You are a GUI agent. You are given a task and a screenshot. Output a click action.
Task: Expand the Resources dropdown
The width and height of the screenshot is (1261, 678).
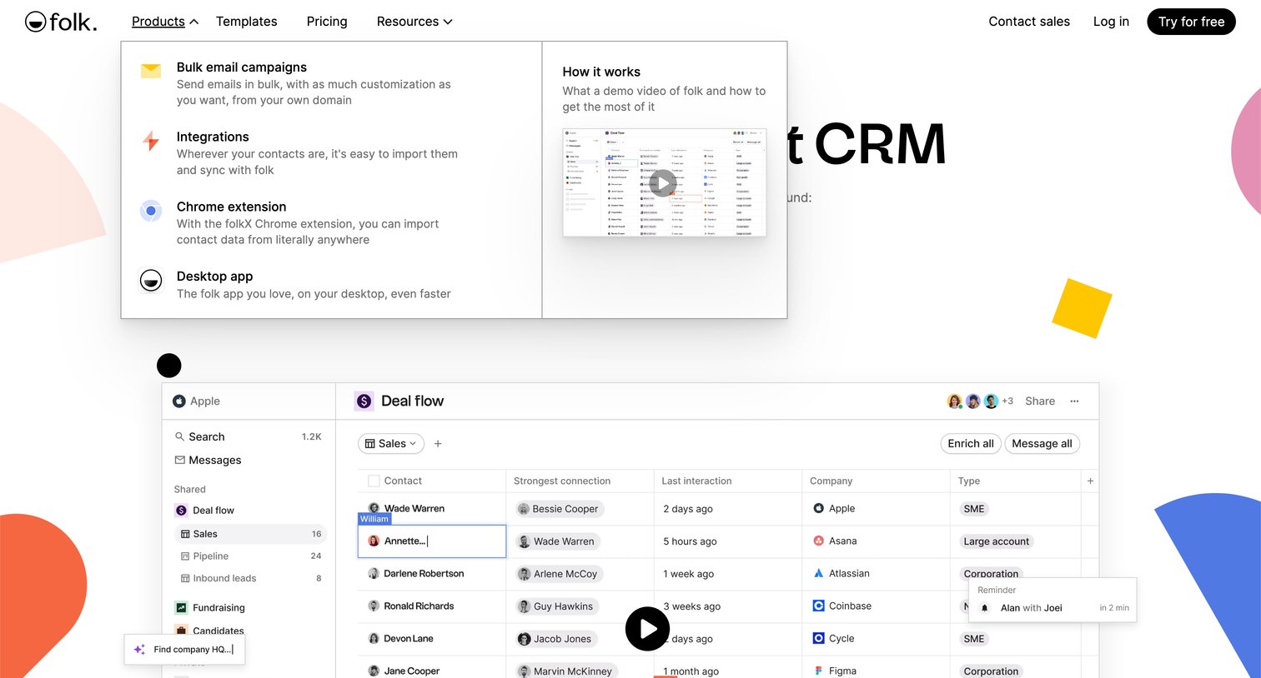point(414,22)
